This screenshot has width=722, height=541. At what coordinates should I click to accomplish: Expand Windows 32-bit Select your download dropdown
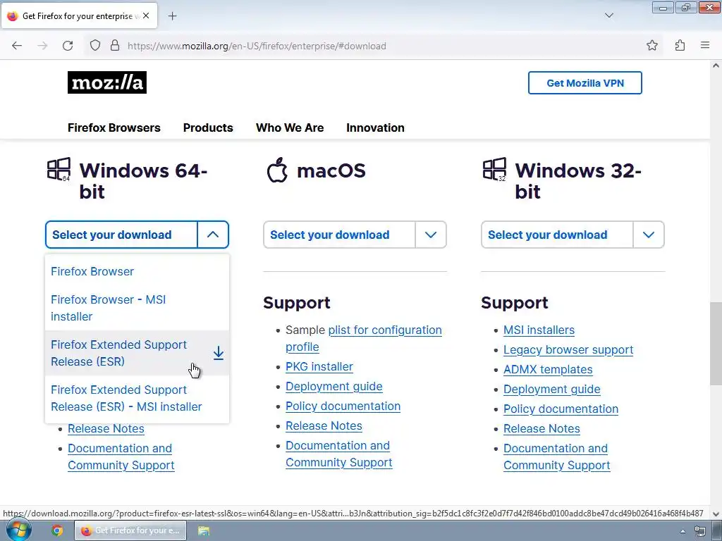pyautogui.click(x=573, y=235)
